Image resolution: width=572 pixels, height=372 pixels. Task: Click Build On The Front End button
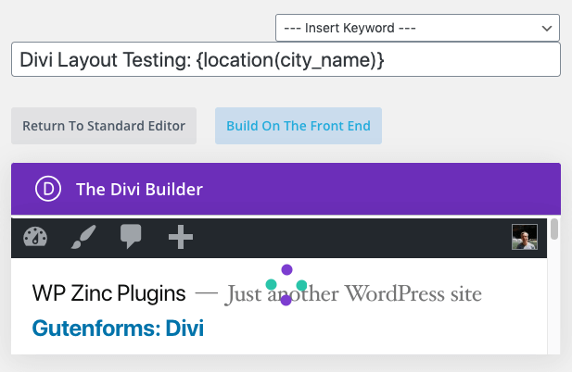(299, 126)
